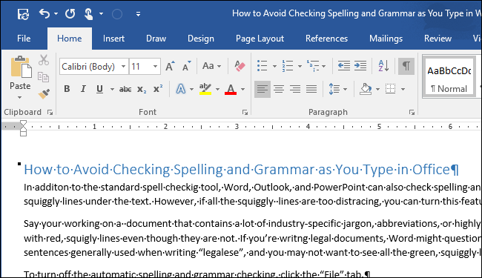Apply the yellow text highlight color
This screenshot has width=482, height=278.
point(205,89)
